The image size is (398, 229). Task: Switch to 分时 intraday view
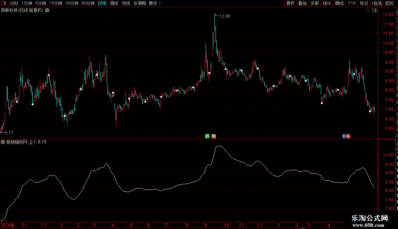click(14, 3)
